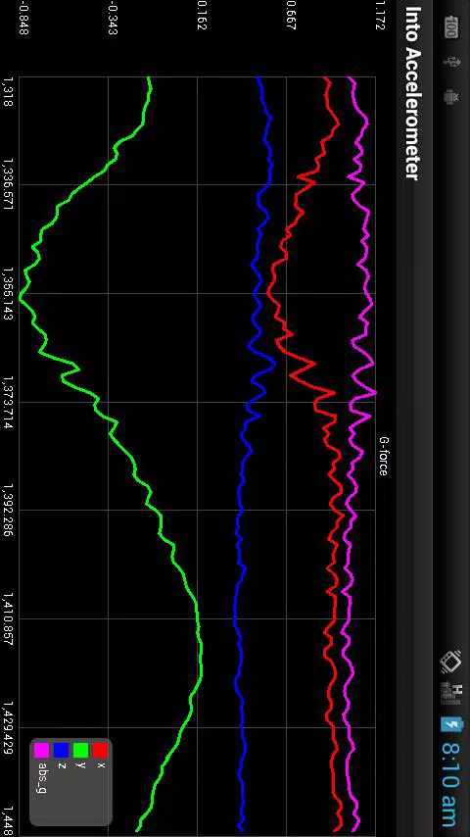Click the red x legend swatch

[100, 750]
